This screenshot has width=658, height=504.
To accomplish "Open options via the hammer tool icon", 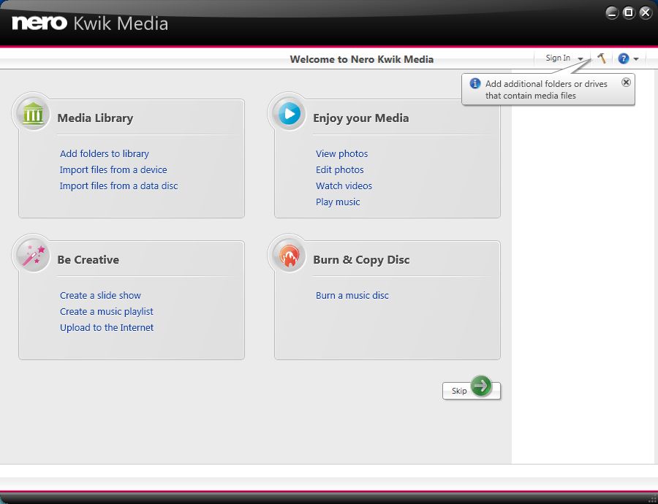I will [601, 58].
